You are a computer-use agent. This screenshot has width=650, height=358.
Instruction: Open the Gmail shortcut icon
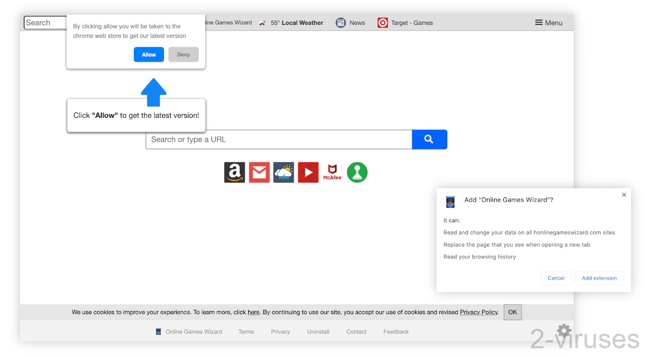[x=259, y=172]
